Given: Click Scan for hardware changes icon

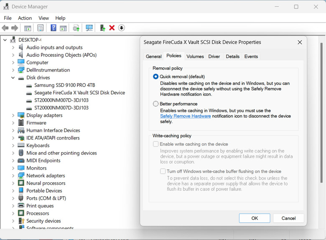Looking at the screenshot, I should click(89, 28).
